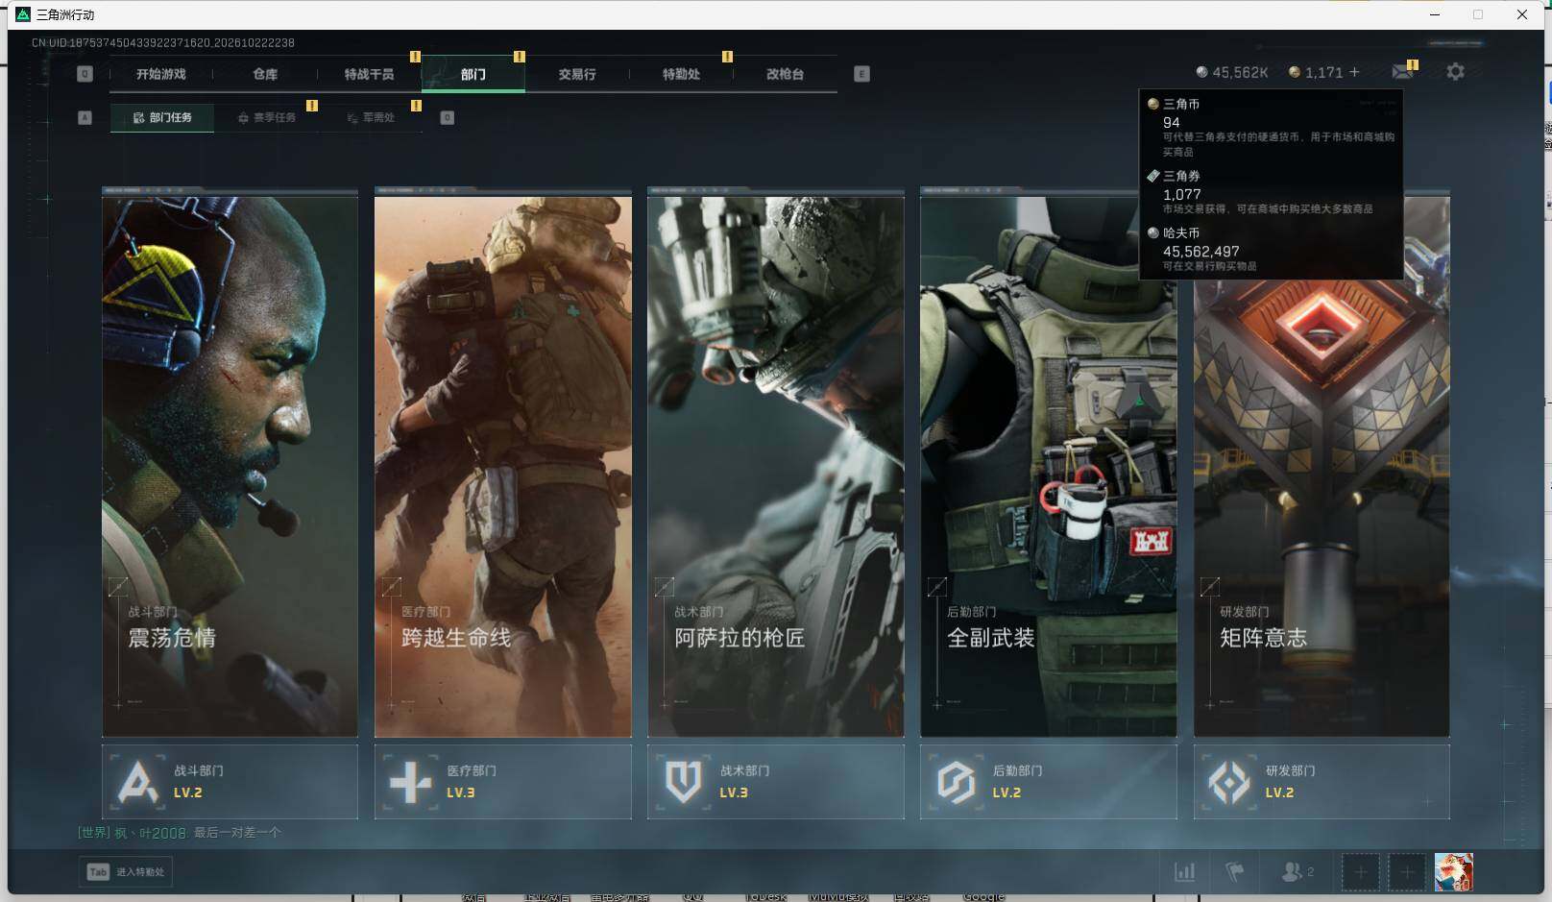Click the A key sub-tab icon
The image size is (1552, 902).
pyautogui.click(x=85, y=117)
